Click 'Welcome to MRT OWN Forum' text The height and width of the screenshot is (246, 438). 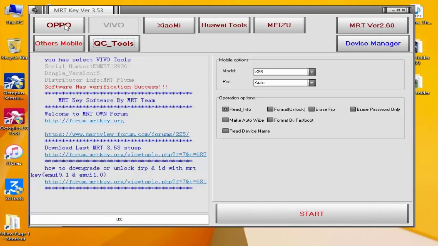click(86, 114)
